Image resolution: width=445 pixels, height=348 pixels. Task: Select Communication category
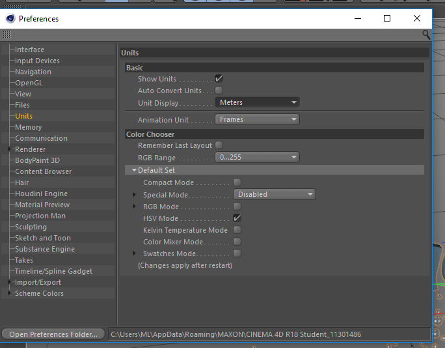pyautogui.click(x=41, y=138)
